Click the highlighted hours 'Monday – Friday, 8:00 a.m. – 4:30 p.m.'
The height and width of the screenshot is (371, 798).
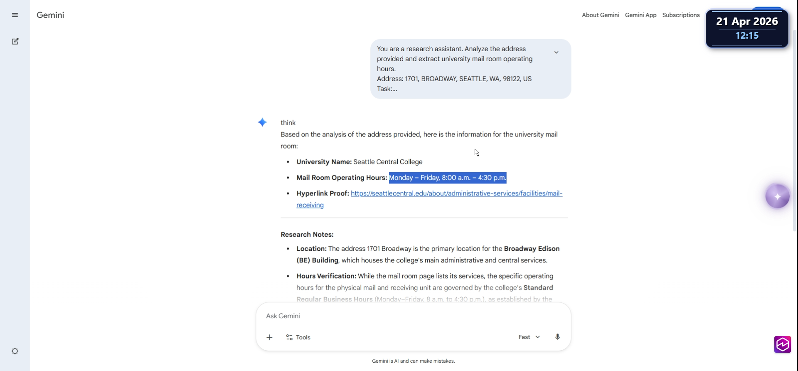click(448, 178)
